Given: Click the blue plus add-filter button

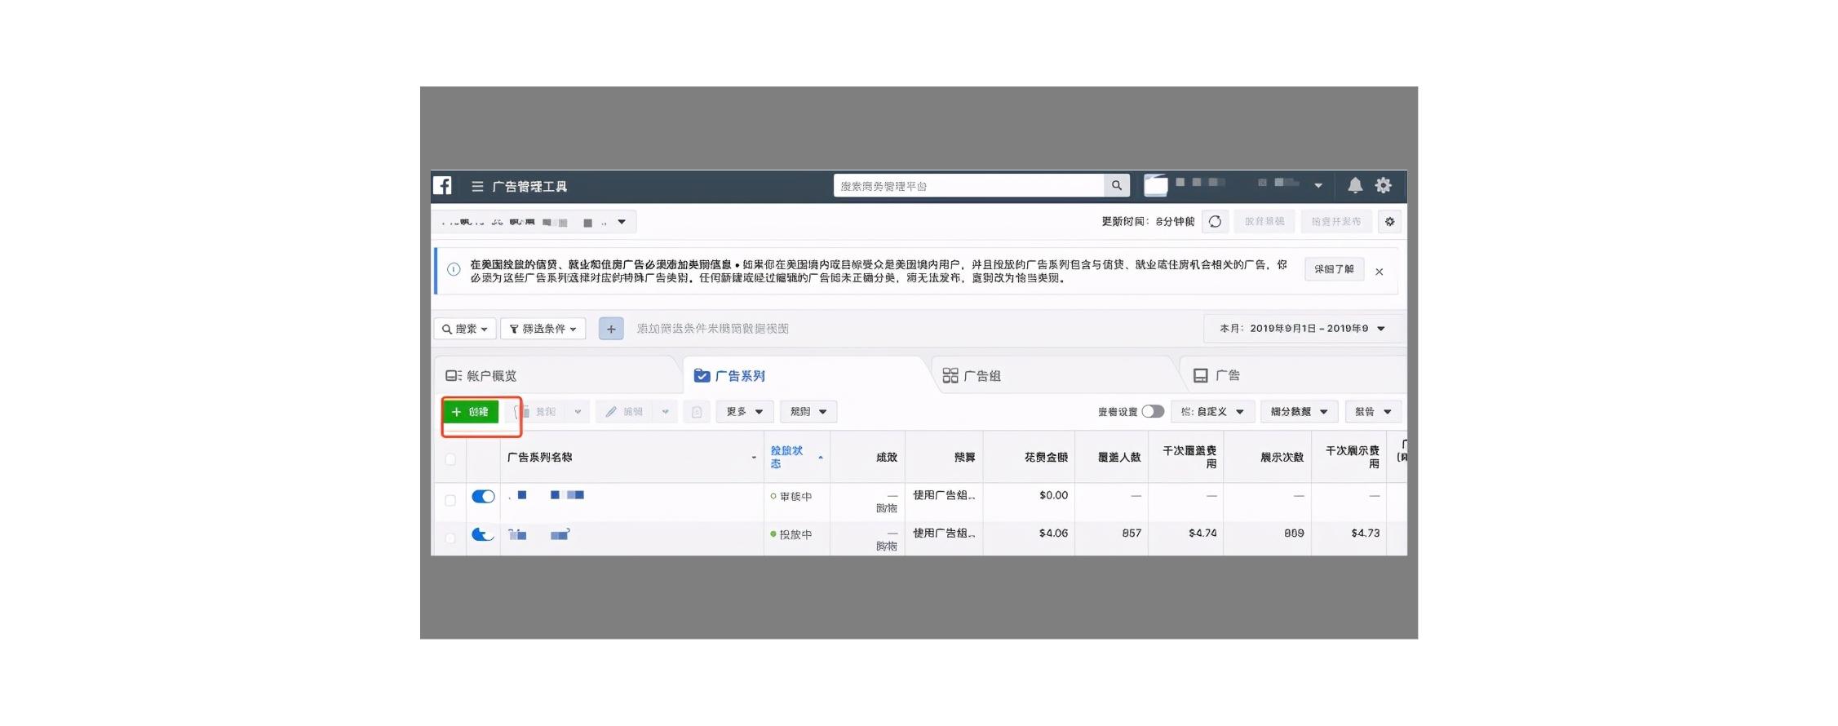Looking at the screenshot, I should click(x=611, y=329).
